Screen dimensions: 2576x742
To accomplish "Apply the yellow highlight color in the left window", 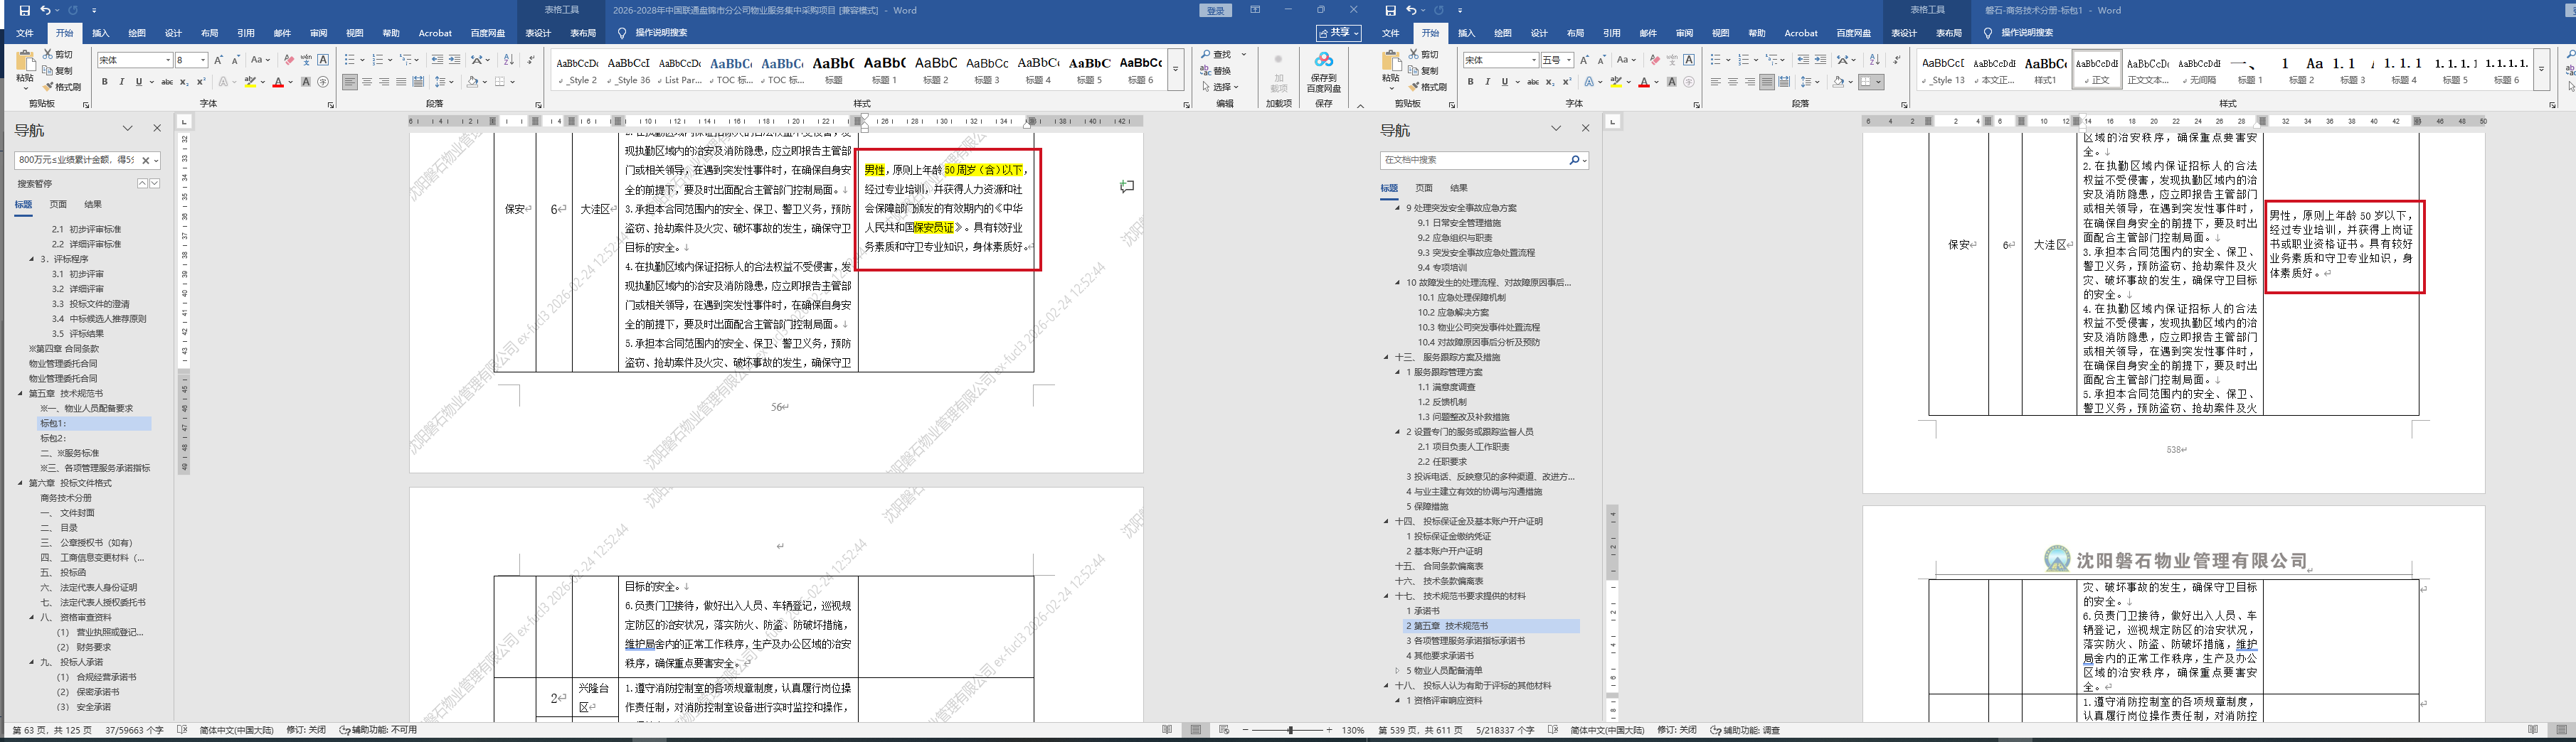I will tap(250, 82).
